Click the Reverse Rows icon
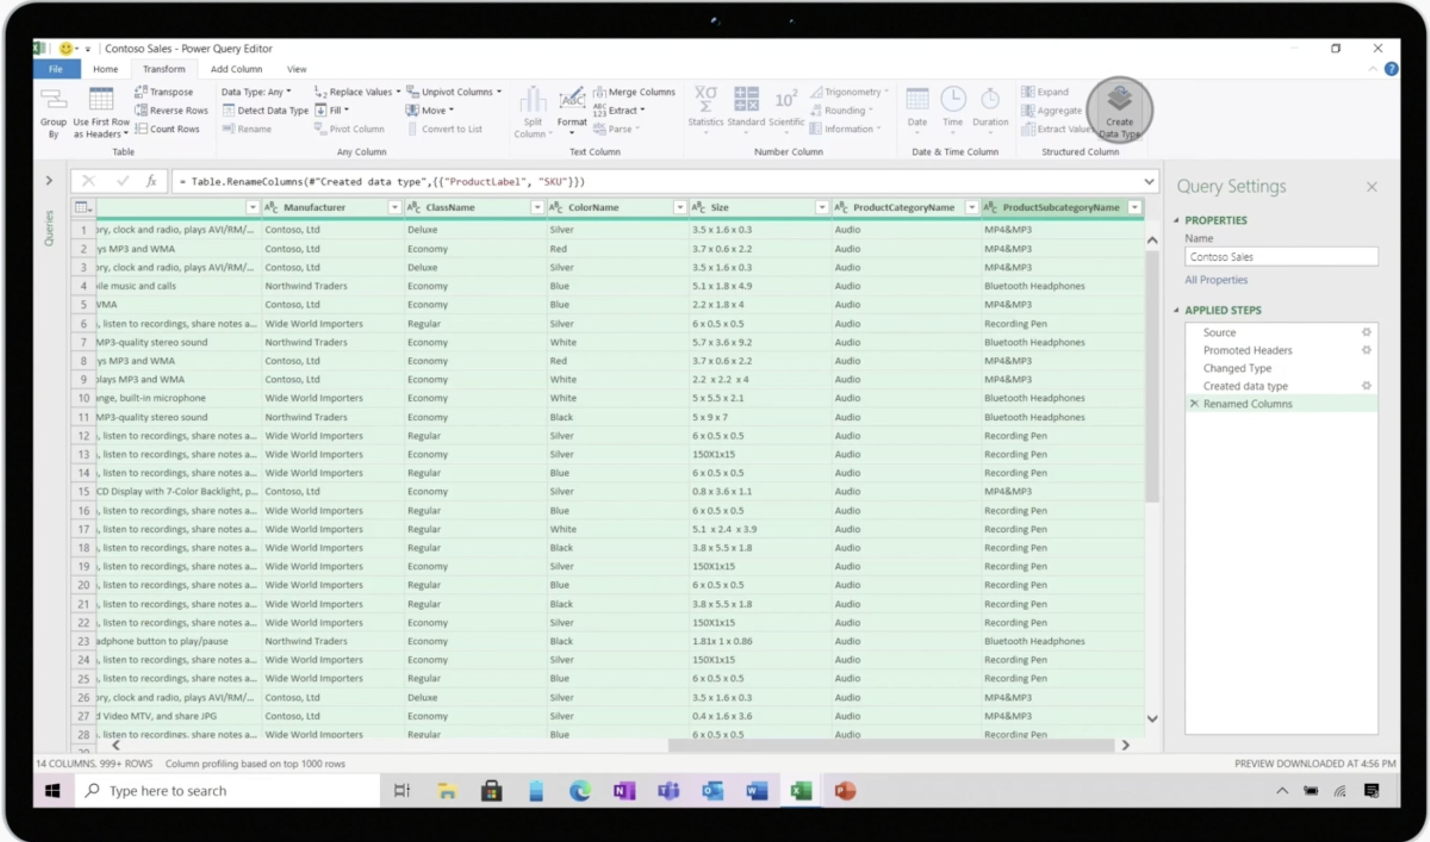This screenshot has width=1430, height=842. (141, 110)
